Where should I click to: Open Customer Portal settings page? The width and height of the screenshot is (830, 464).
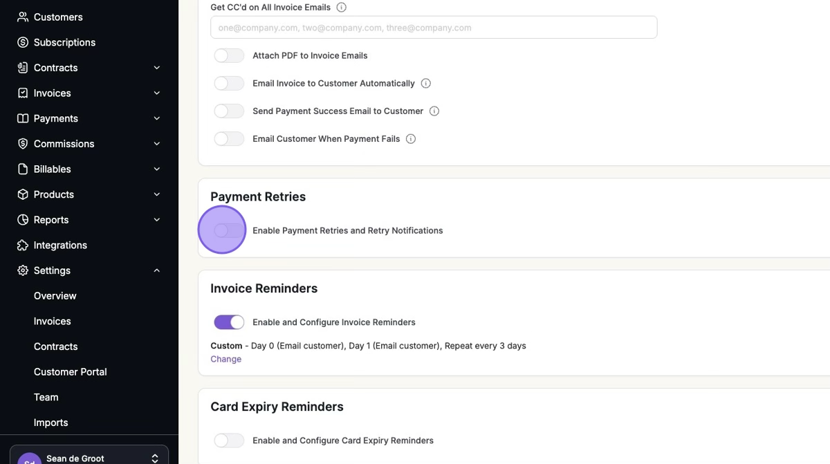pyautogui.click(x=71, y=372)
